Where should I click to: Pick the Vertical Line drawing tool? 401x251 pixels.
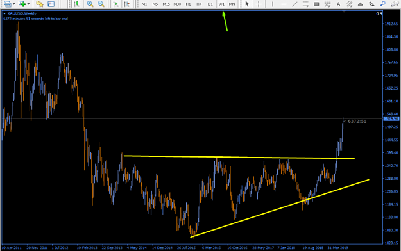(273, 4)
